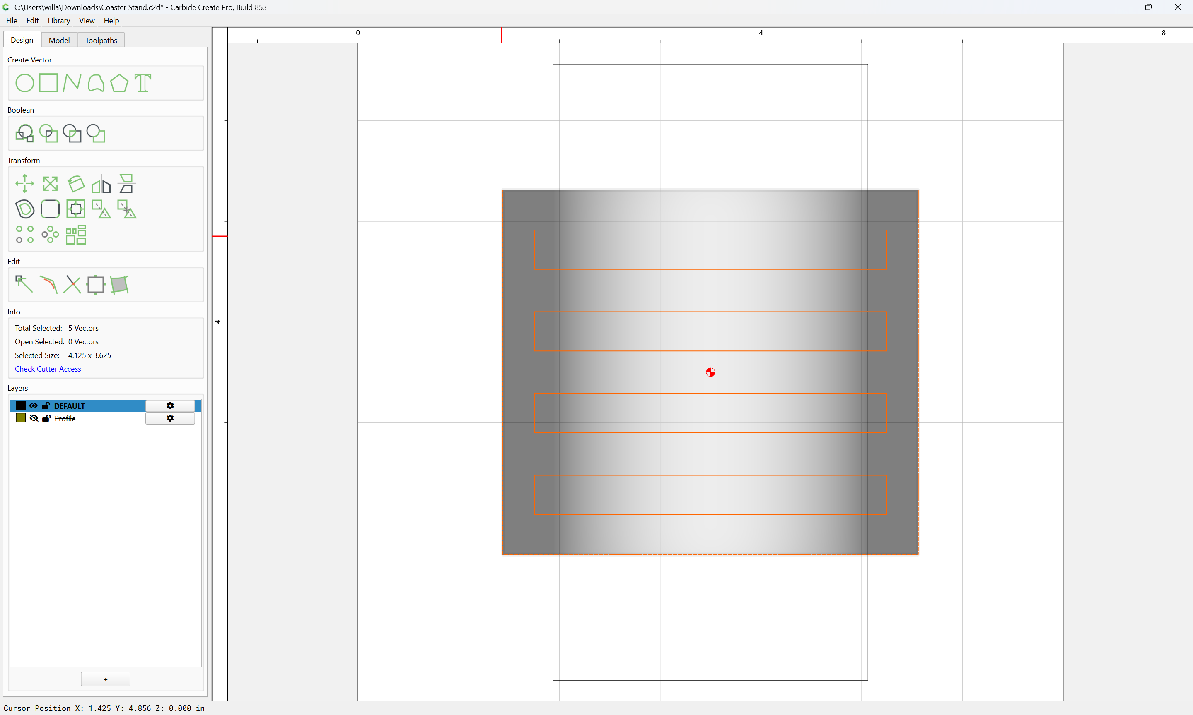The height and width of the screenshot is (715, 1193).
Task: Click the 'Open Selected: 0 Vectors' text
Action: tap(56, 342)
